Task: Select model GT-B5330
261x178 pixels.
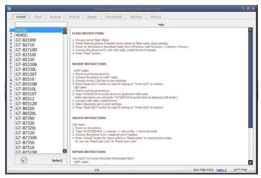Action: click(x=39, y=60)
